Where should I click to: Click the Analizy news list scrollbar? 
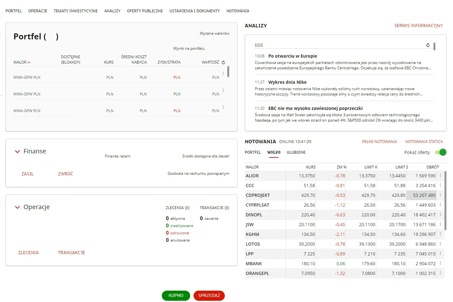point(434,47)
